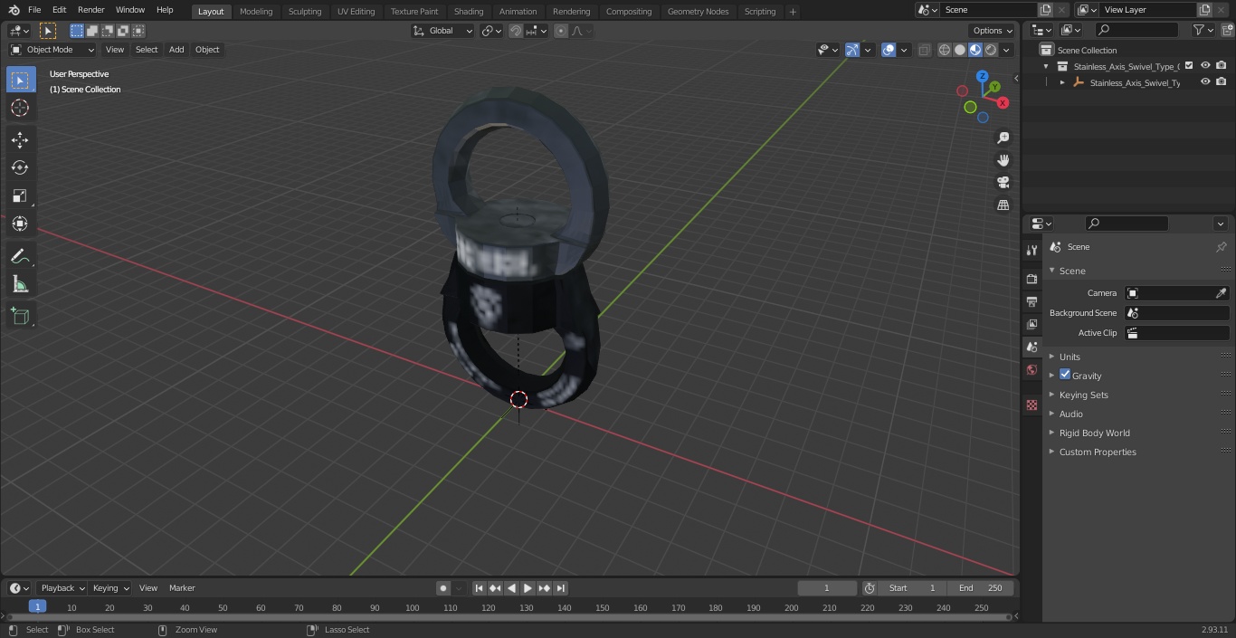Select solid viewport shading
The image size is (1236, 638).
pyautogui.click(x=959, y=50)
